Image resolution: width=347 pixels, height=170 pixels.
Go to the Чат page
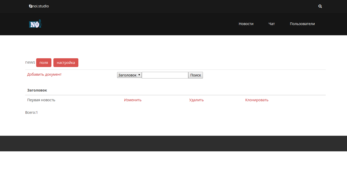click(x=272, y=24)
